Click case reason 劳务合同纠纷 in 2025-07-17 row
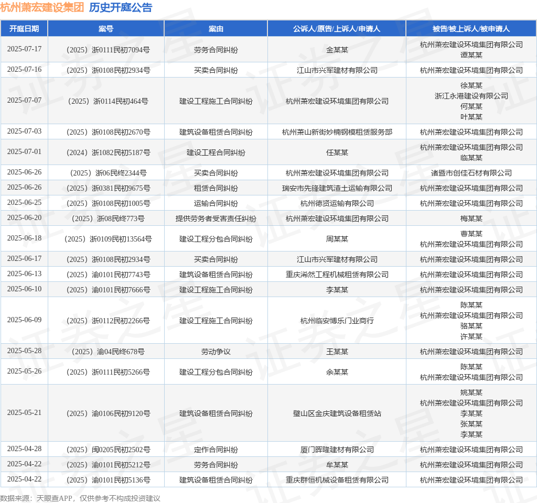This screenshot has width=537, height=503. [x=216, y=50]
